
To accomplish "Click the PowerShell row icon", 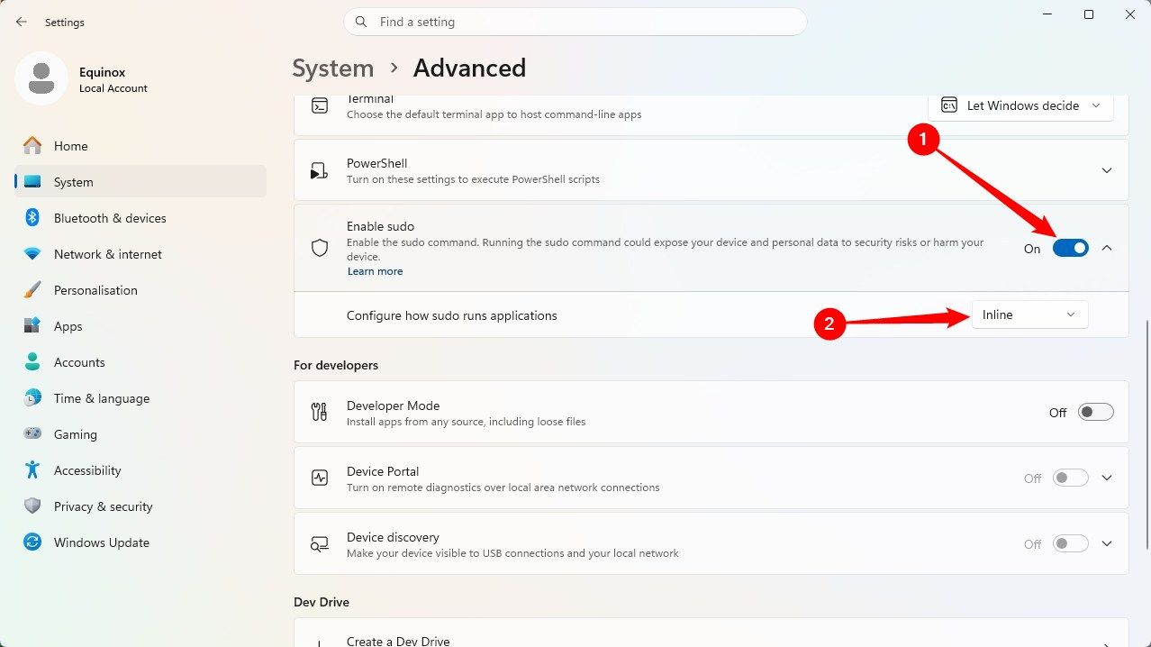I will coord(320,170).
